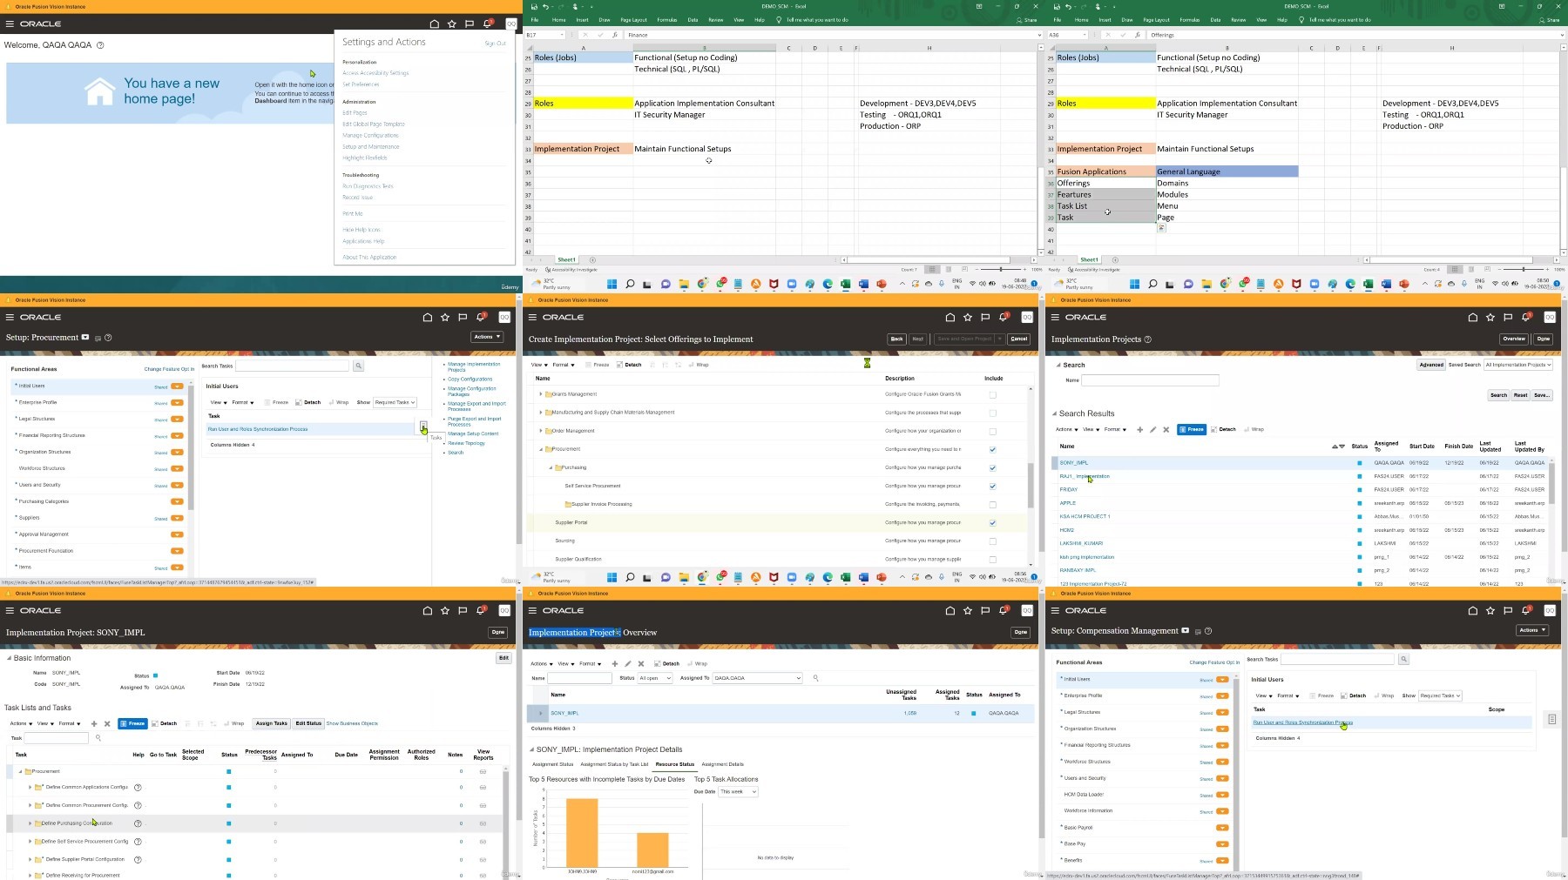The image size is (1568, 880).
Task: Click the help icon beside Implementation Projects title
Action: (1147, 339)
